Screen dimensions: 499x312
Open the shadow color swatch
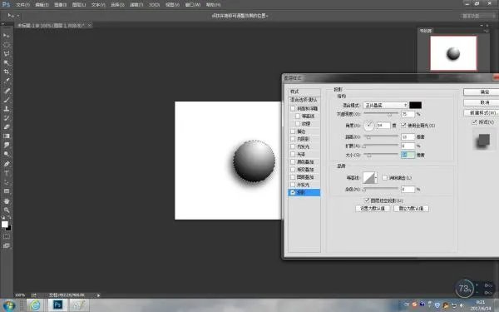415,105
